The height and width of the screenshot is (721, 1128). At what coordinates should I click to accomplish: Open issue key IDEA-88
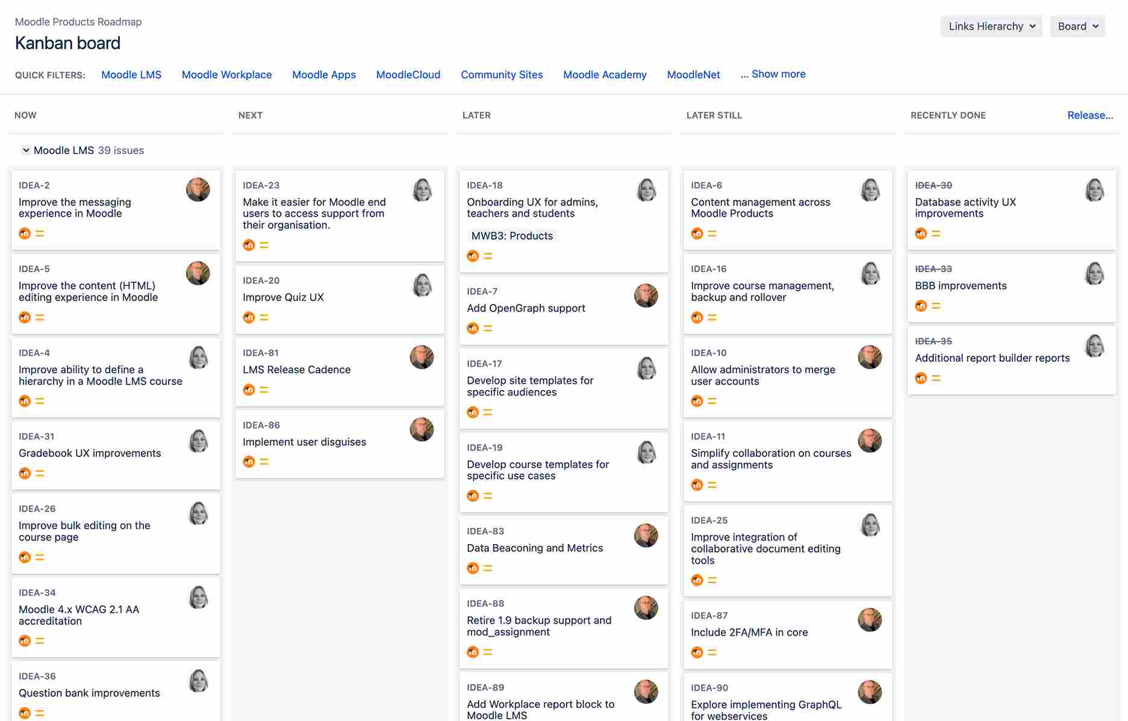(x=485, y=603)
